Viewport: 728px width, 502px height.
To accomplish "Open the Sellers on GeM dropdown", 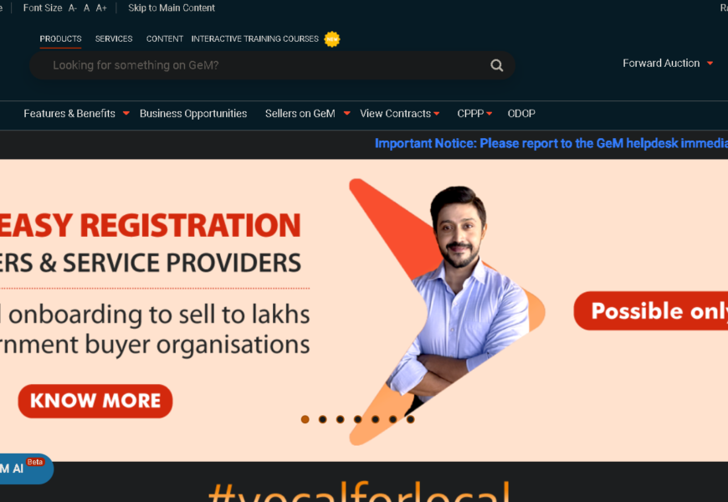I will pyautogui.click(x=307, y=114).
